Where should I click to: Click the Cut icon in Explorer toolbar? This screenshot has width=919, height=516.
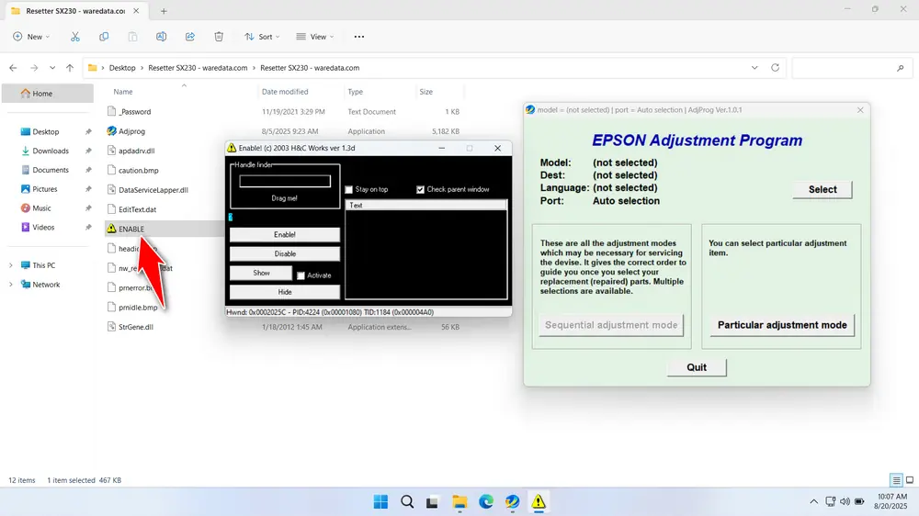pyautogui.click(x=75, y=37)
